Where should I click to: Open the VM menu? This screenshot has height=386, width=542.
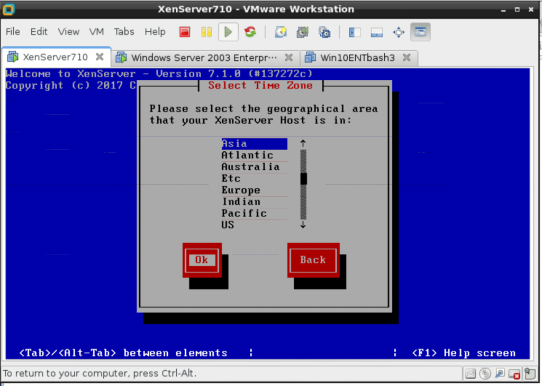pyautogui.click(x=96, y=32)
